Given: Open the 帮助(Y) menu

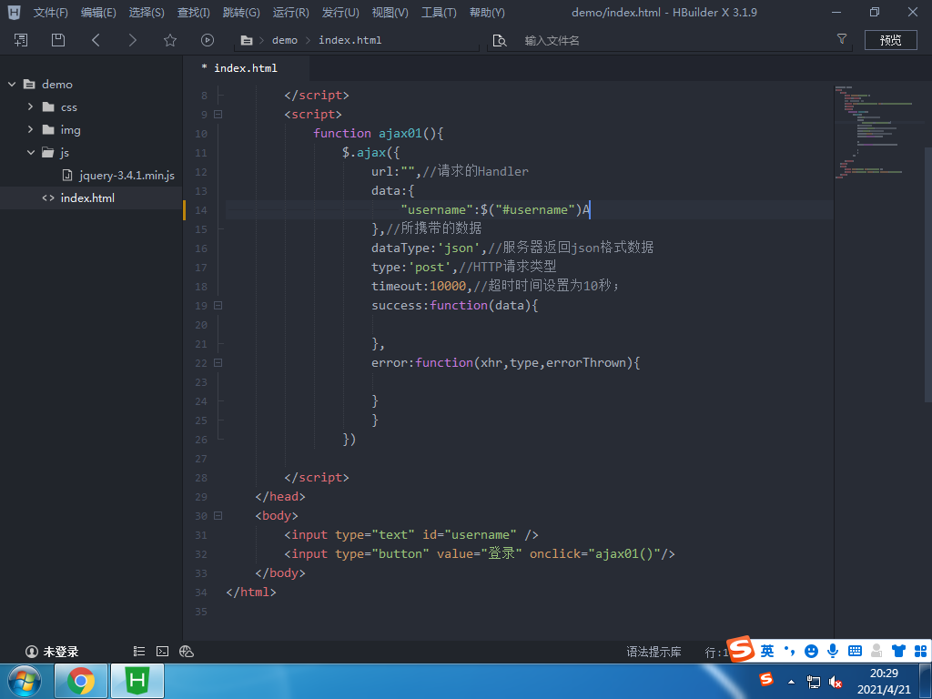Looking at the screenshot, I should 487,13.
